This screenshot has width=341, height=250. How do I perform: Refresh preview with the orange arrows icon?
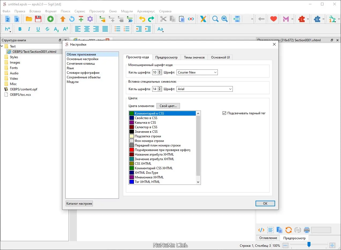(x=288, y=230)
